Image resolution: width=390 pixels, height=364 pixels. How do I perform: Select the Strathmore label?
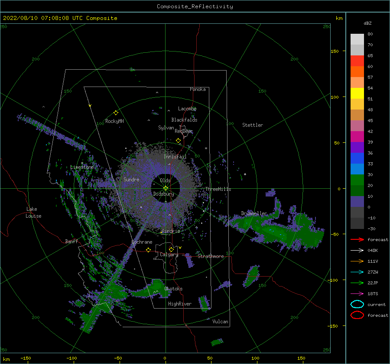(211, 256)
